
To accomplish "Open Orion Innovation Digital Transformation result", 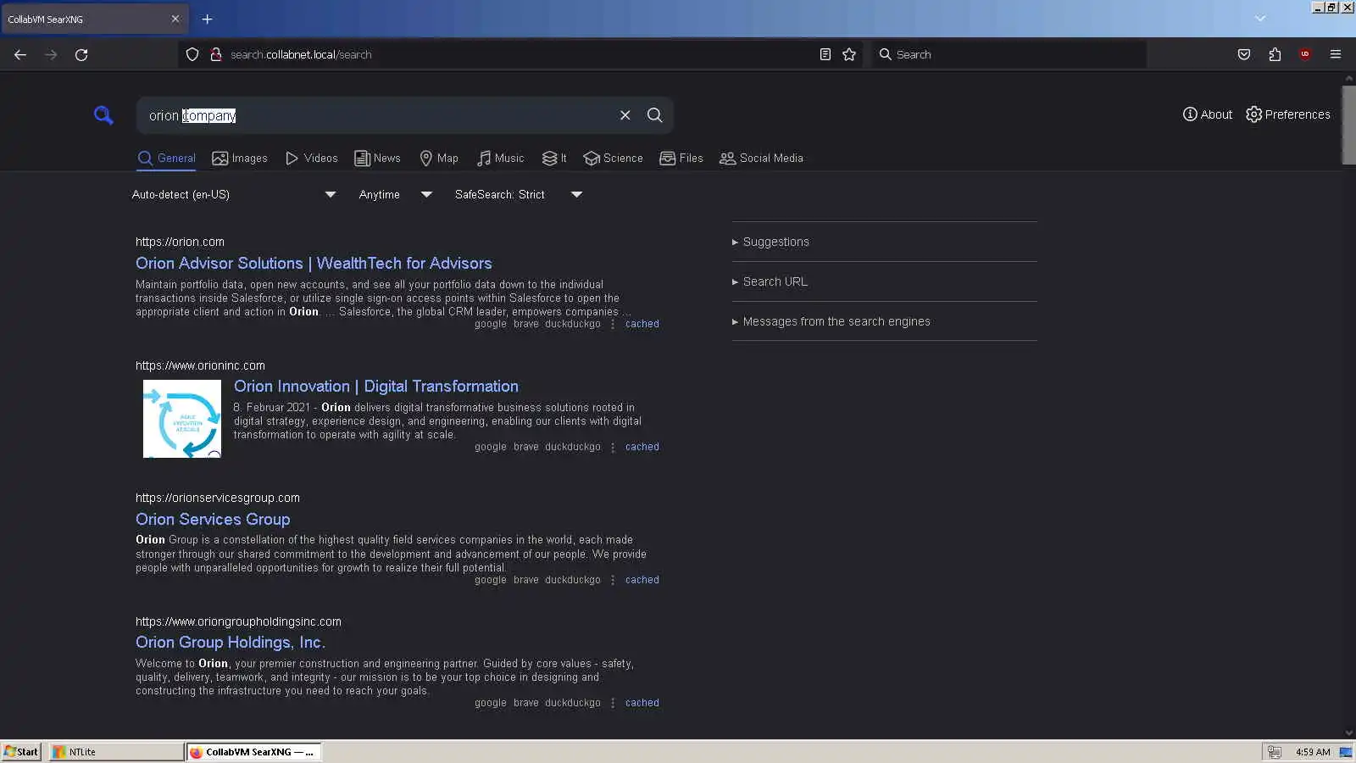I will click(376, 387).
